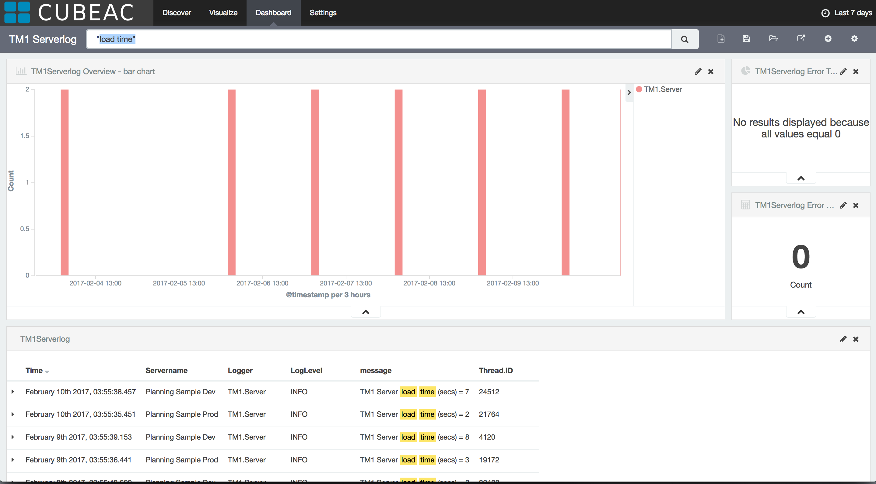876x484 pixels.
Task: Edit the TM1Serverlog table panel
Action: click(843, 339)
